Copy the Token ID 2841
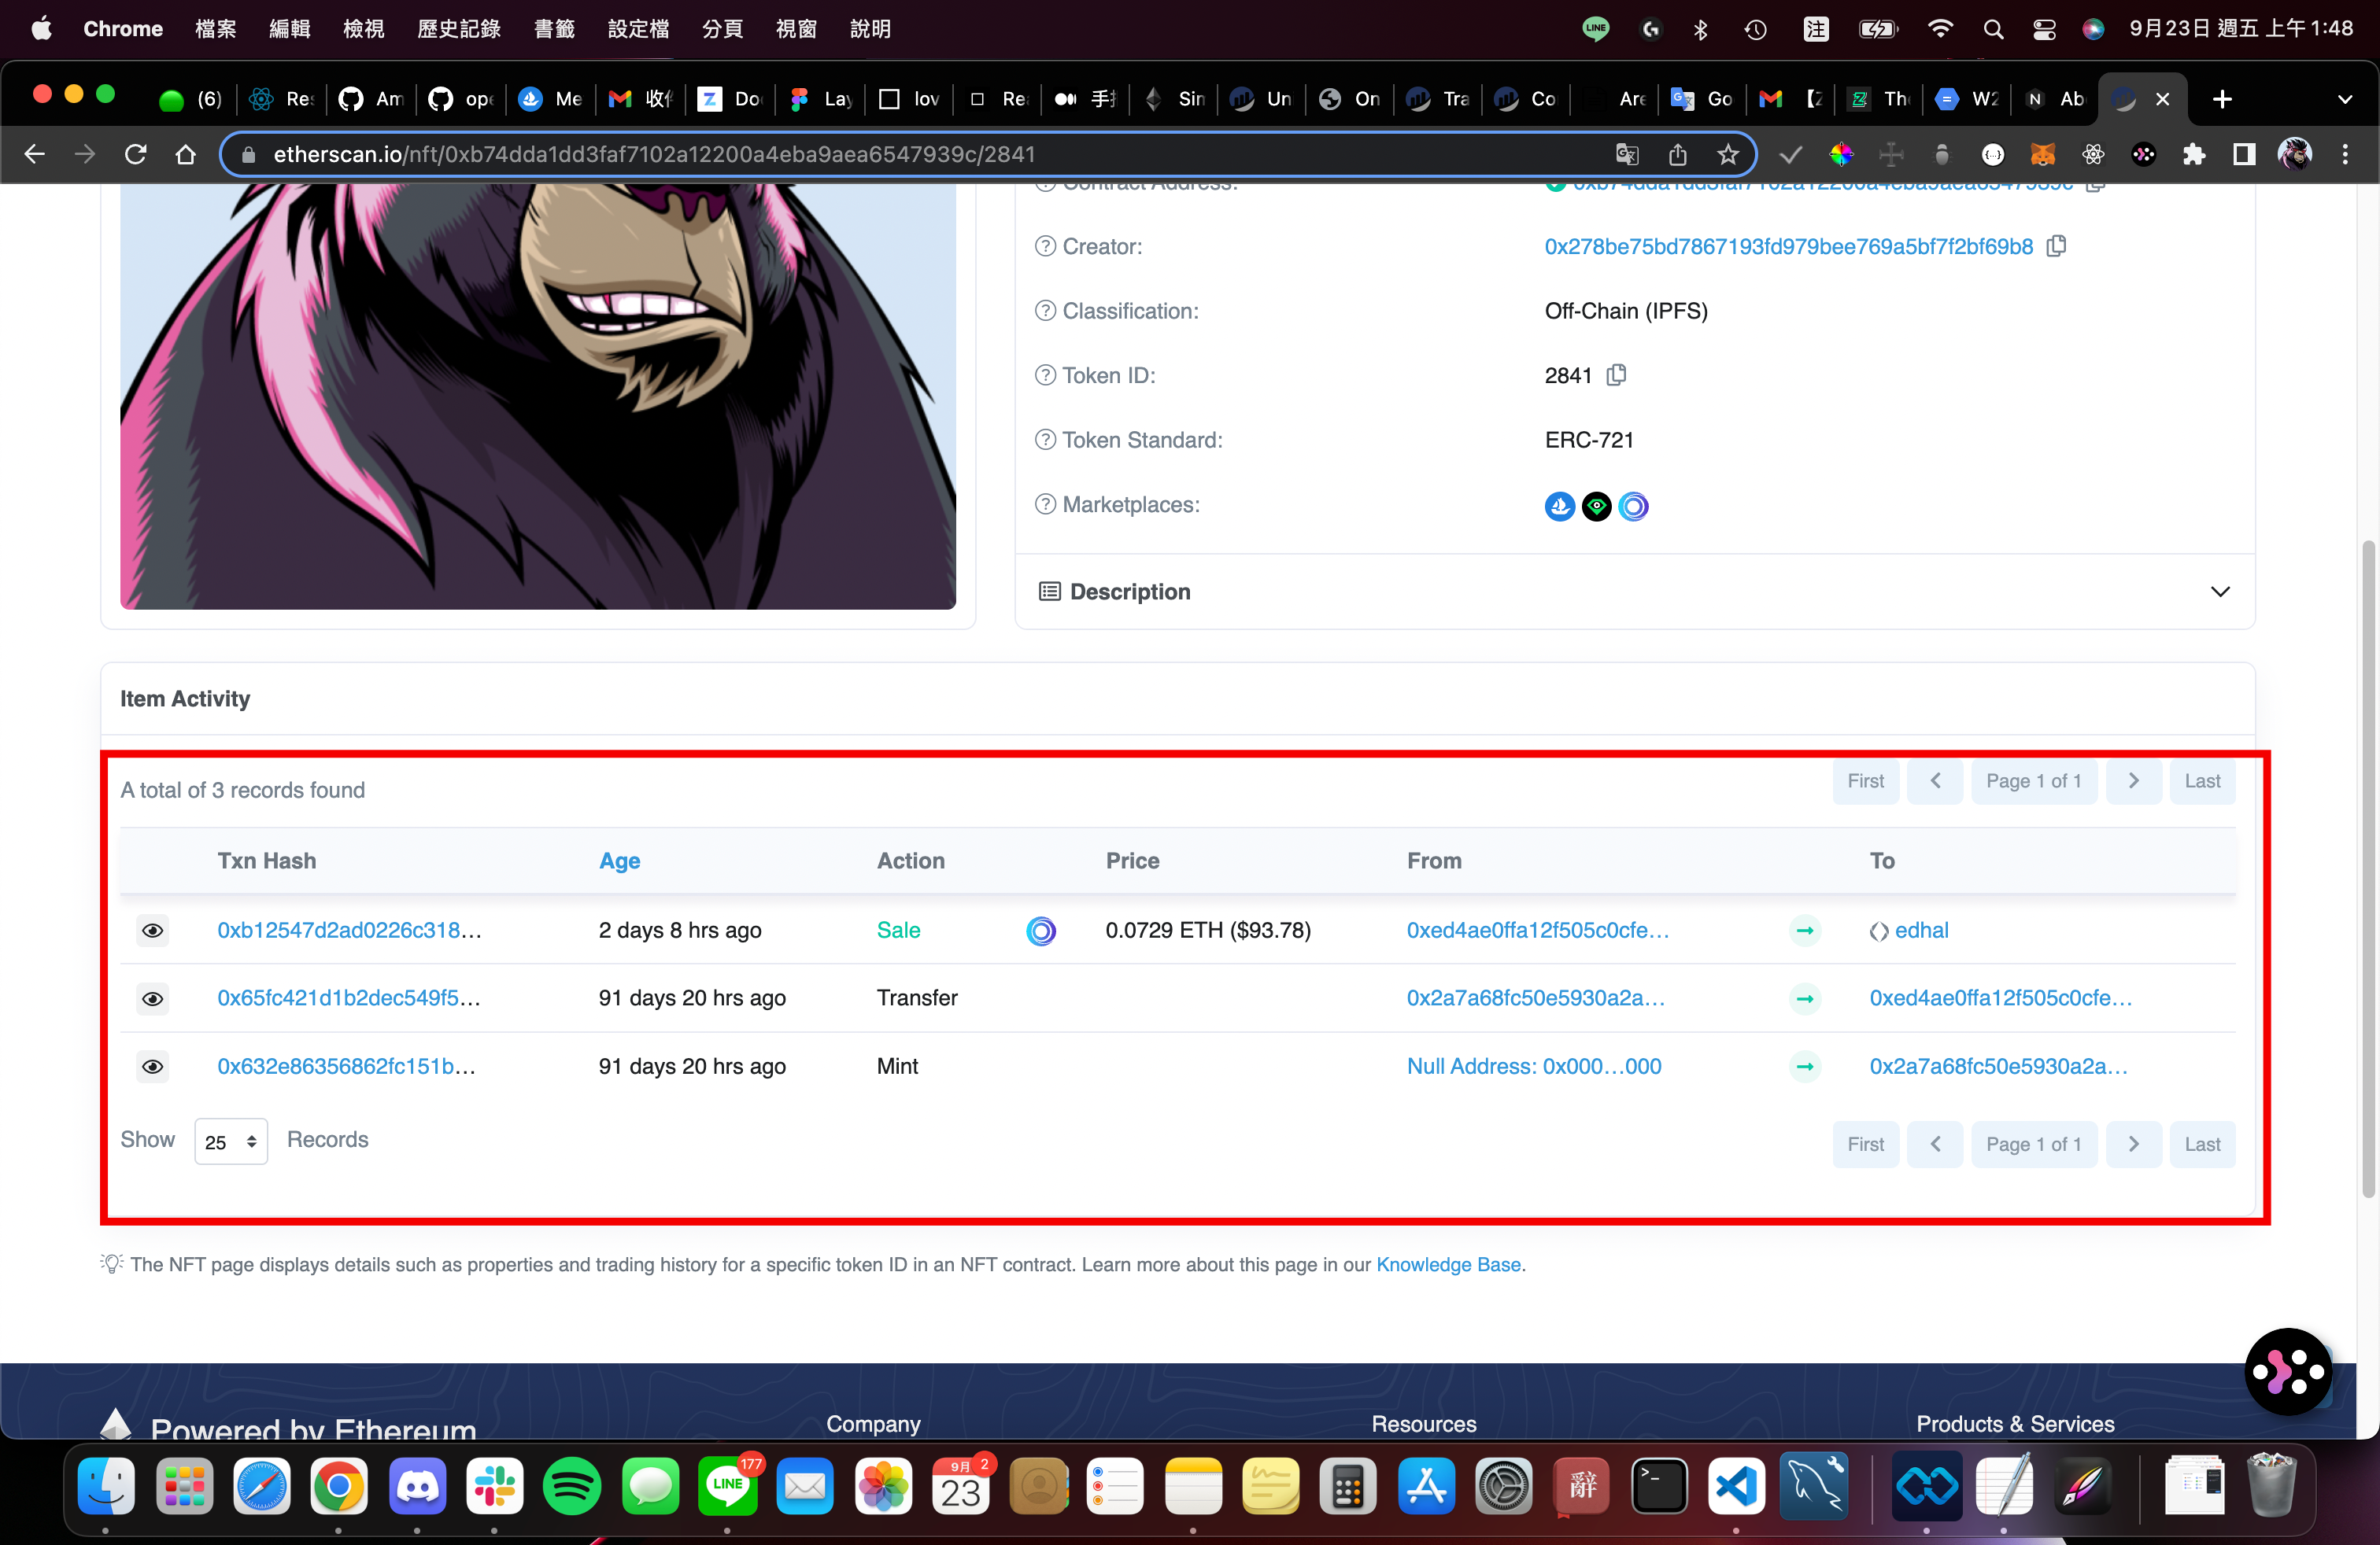 click(x=1616, y=374)
